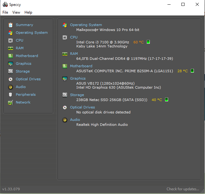Viewport: 205px width, 194px height.
Task: Click the Graphics heading link in summary
Action: [x=78, y=78]
